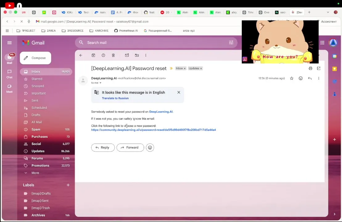342x222 pixels.
Task: Add emoji reaction next to the star
Action: tap(301, 78)
